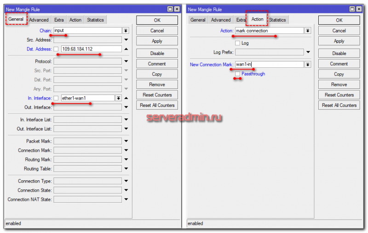The width and height of the screenshot is (368, 233).
Task: Click Disable in the right window
Action: click(x=339, y=53)
